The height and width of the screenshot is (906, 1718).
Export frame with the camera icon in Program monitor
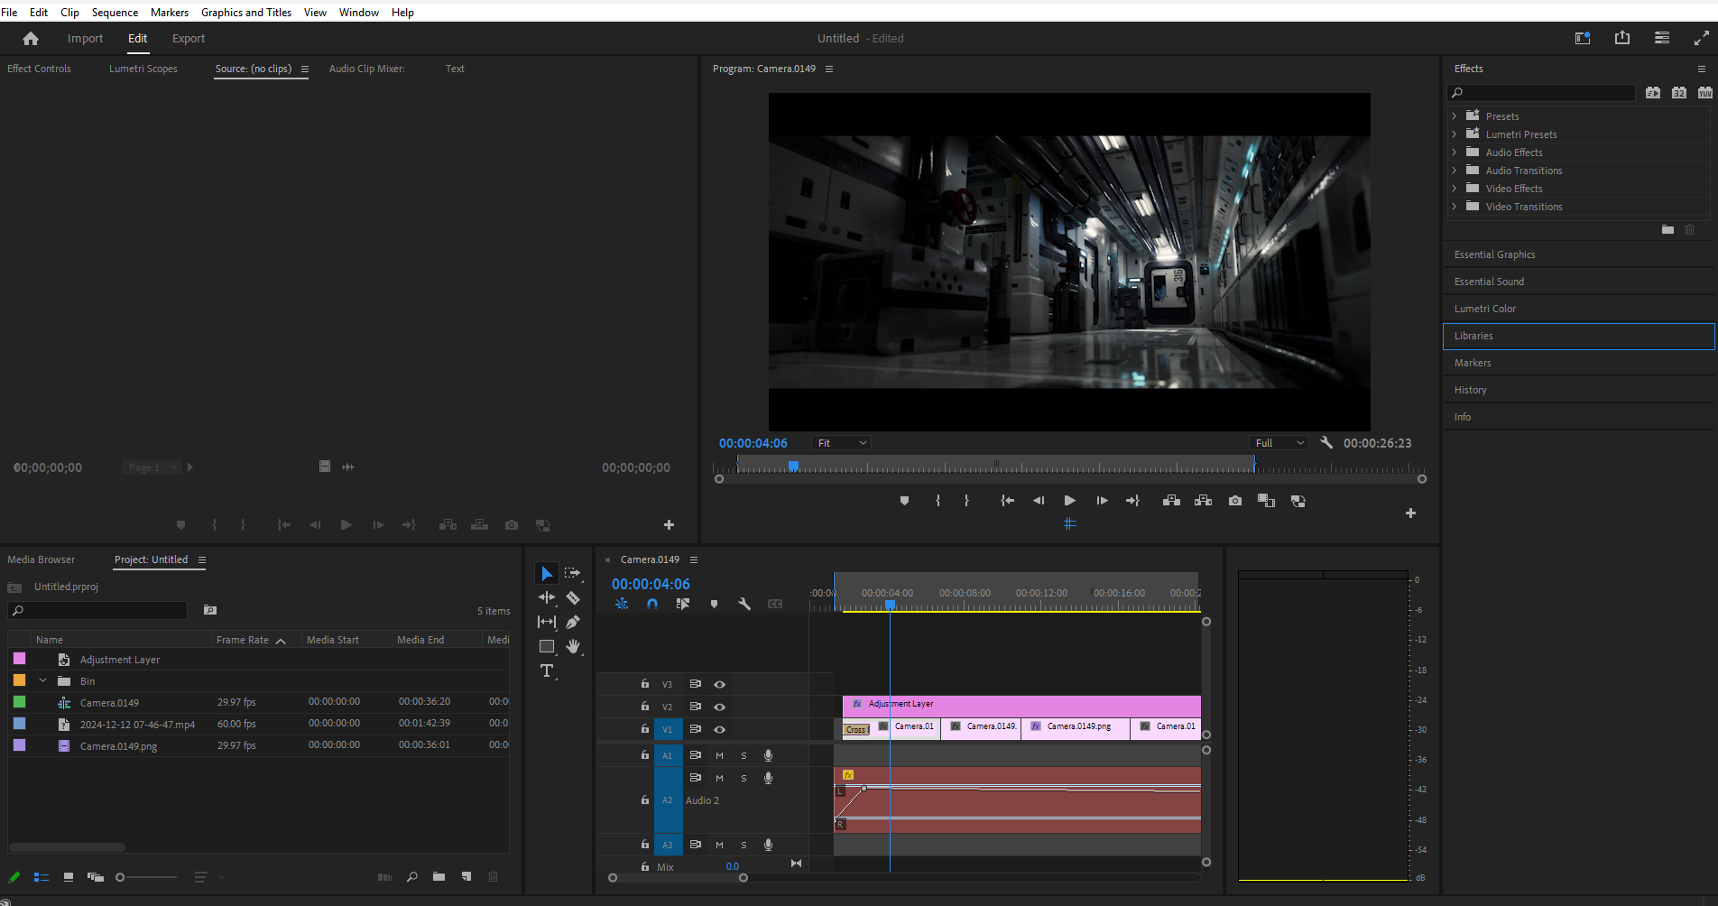[1235, 501]
